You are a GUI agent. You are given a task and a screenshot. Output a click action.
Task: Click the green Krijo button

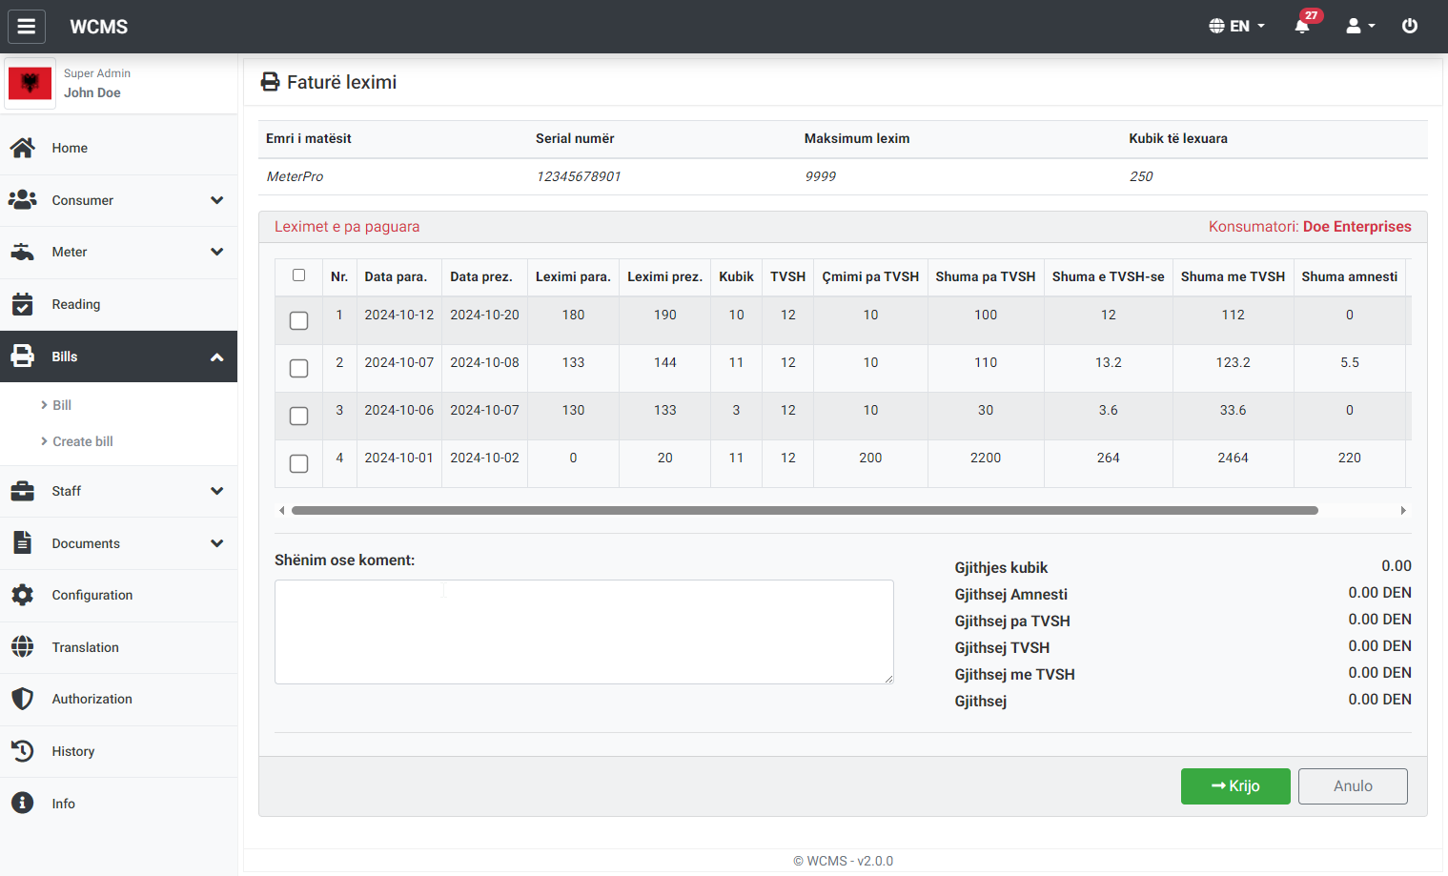tap(1235, 786)
